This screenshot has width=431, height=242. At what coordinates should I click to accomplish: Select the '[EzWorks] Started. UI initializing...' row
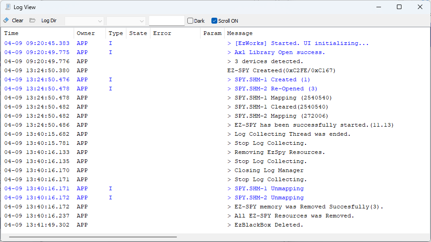point(215,43)
